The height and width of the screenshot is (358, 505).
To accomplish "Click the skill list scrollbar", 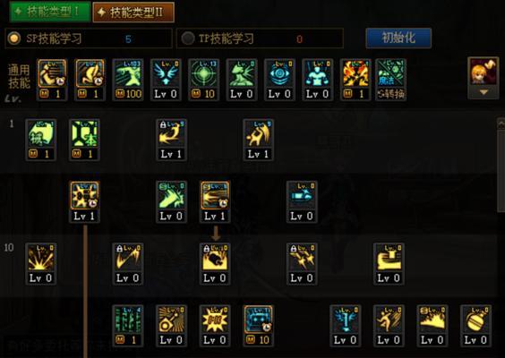I will 501,166.
